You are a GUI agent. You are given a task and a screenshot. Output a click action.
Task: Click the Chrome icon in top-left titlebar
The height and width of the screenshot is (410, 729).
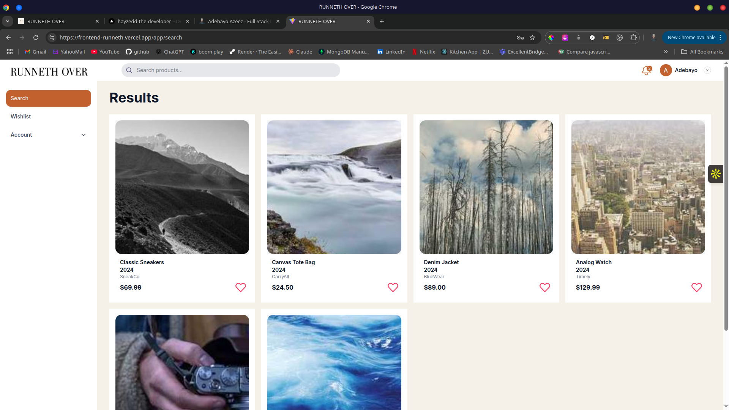[x=6, y=8]
